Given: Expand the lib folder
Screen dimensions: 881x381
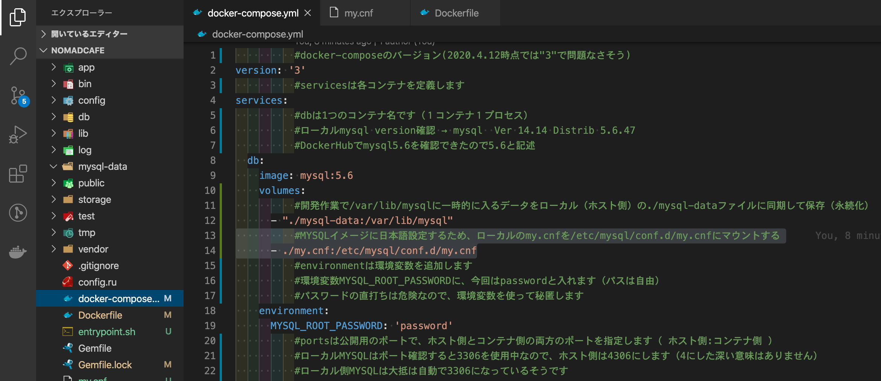Looking at the screenshot, I should tap(53, 133).
